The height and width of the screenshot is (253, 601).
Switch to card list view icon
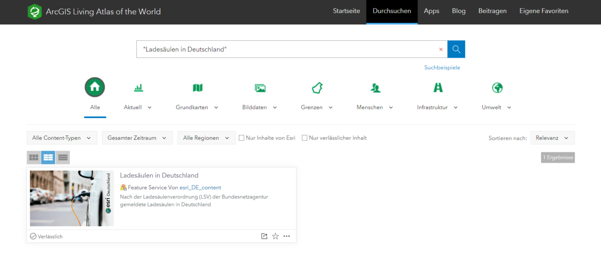click(x=48, y=157)
